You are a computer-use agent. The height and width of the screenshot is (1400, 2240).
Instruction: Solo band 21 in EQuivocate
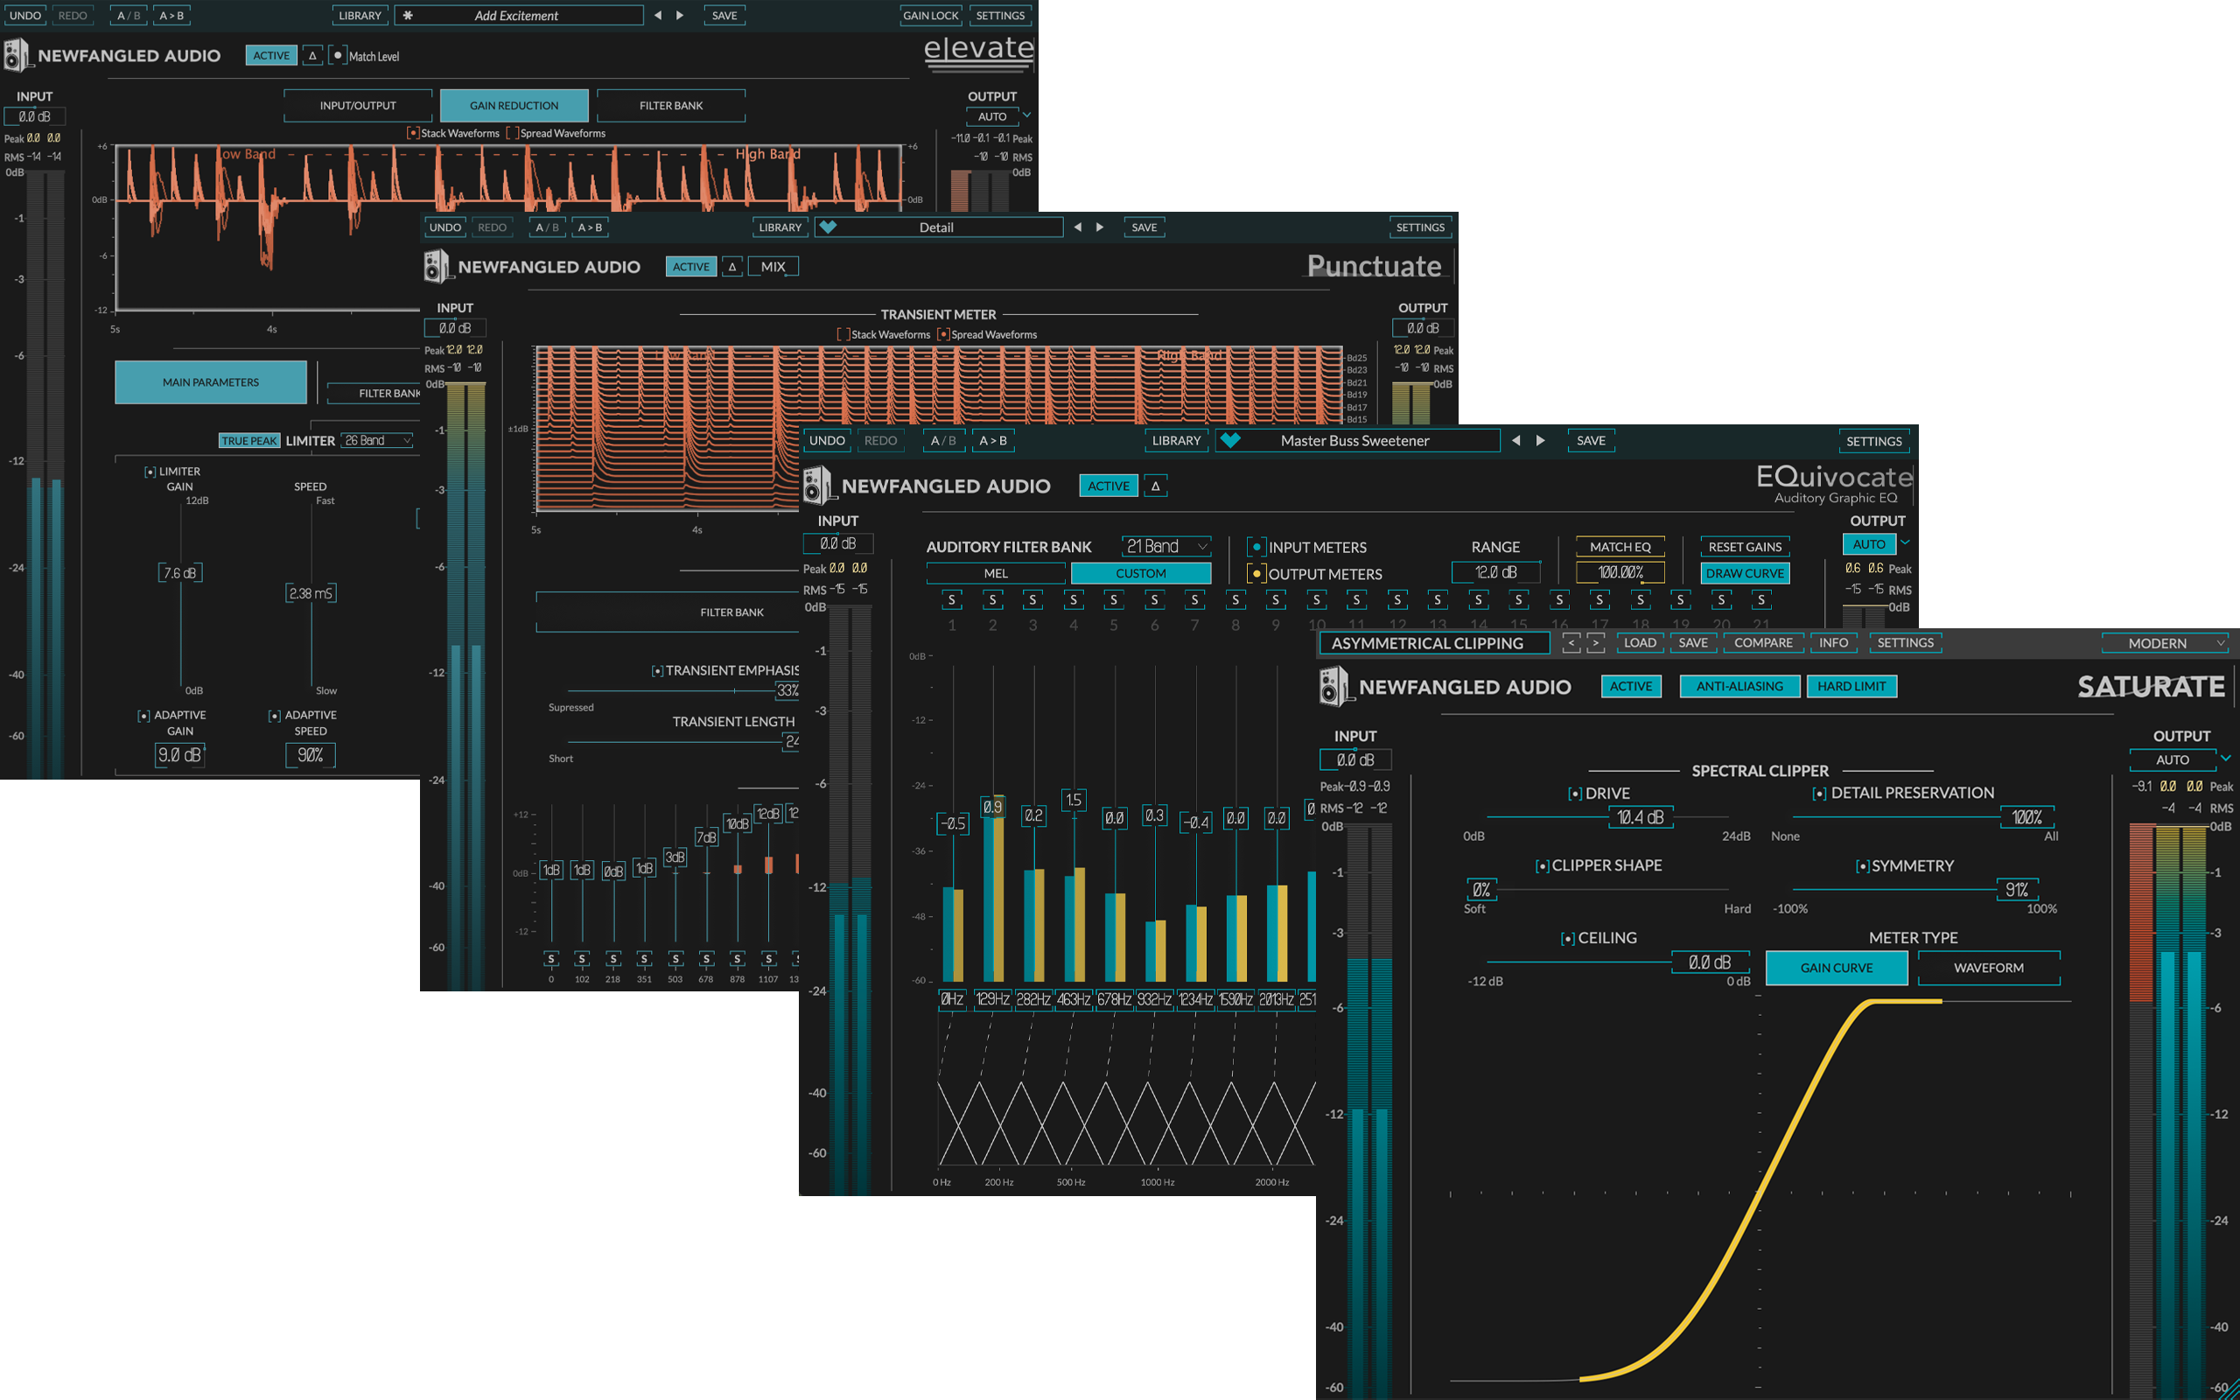[x=1761, y=600]
